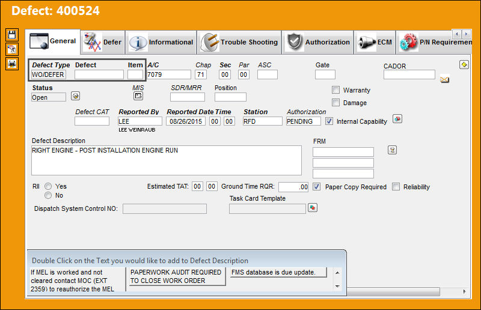This screenshot has width=481, height=310.
Task: Check the Warranty checkbox
Action: [336, 90]
